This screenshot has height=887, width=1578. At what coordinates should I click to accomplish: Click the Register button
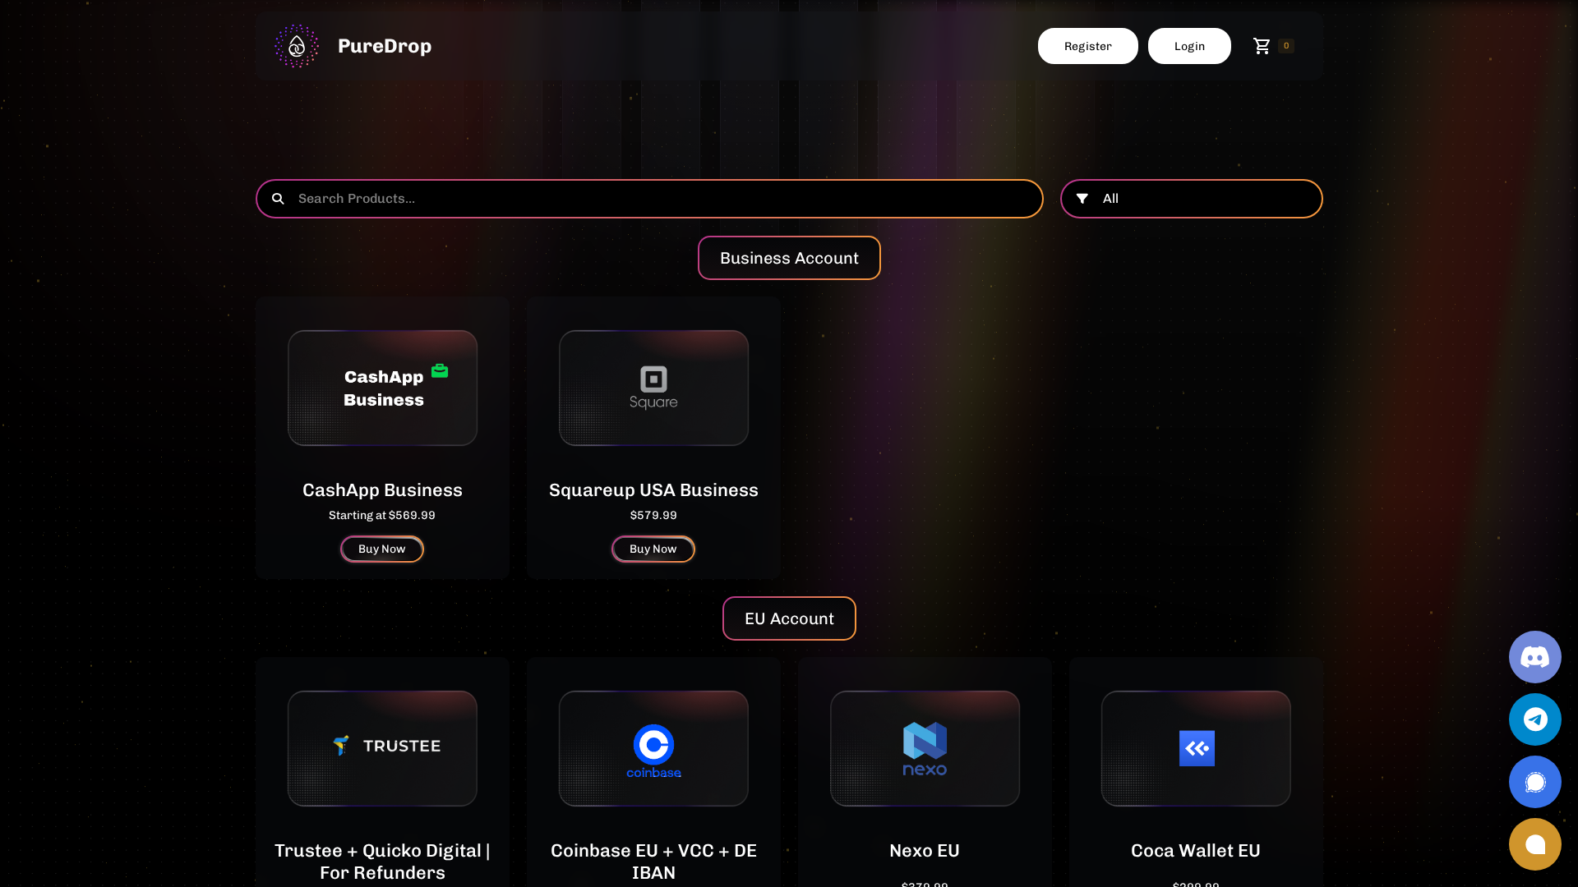(x=1087, y=46)
